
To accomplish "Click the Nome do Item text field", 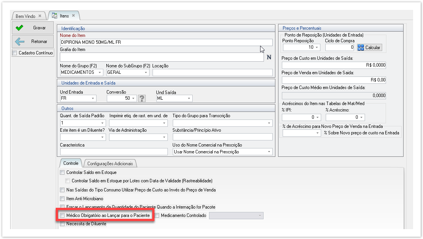I will click(x=166, y=42).
